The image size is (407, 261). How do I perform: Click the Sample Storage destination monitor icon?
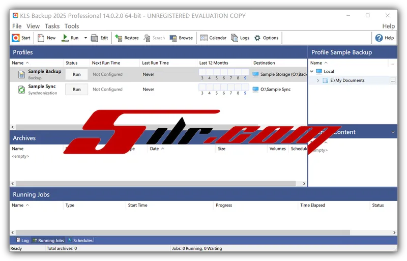pyautogui.click(x=256, y=74)
